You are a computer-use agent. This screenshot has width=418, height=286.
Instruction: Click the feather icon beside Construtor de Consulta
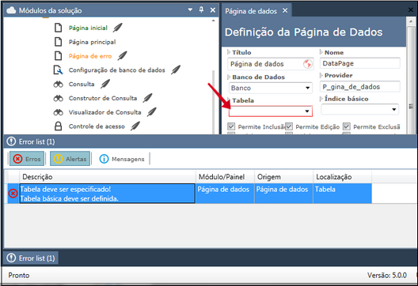point(147,98)
